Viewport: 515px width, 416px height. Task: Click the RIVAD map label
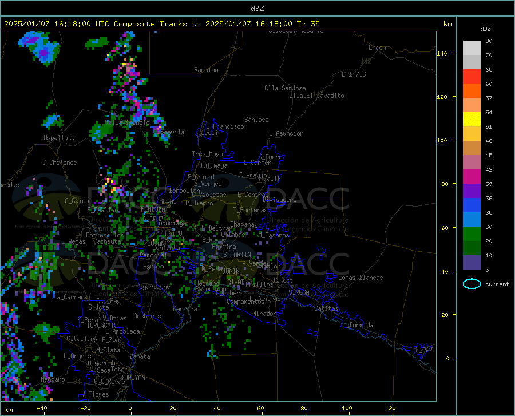point(236,282)
